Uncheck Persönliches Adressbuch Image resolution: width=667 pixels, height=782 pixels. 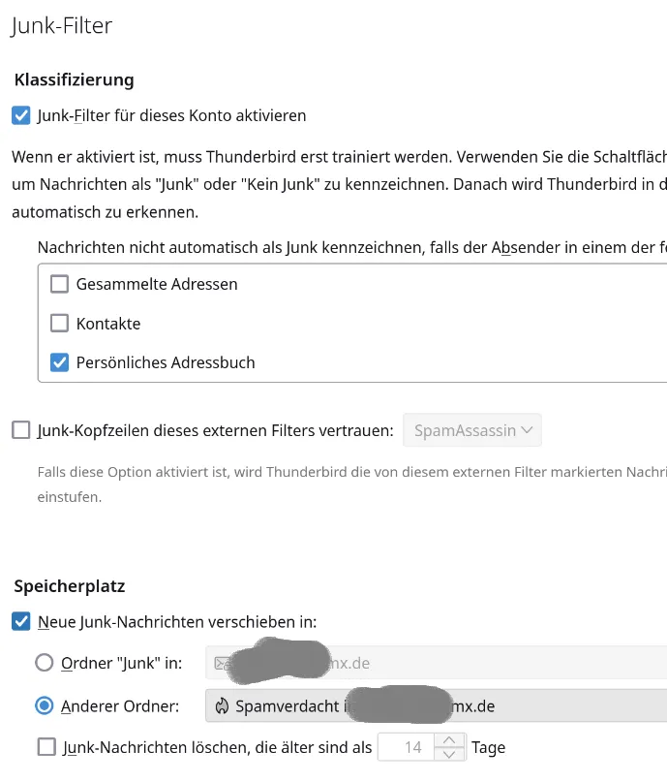point(60,362)
